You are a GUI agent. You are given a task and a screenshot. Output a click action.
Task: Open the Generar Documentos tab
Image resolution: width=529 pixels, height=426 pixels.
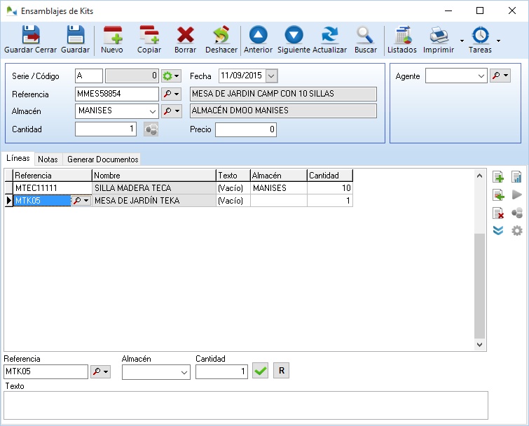102,159
